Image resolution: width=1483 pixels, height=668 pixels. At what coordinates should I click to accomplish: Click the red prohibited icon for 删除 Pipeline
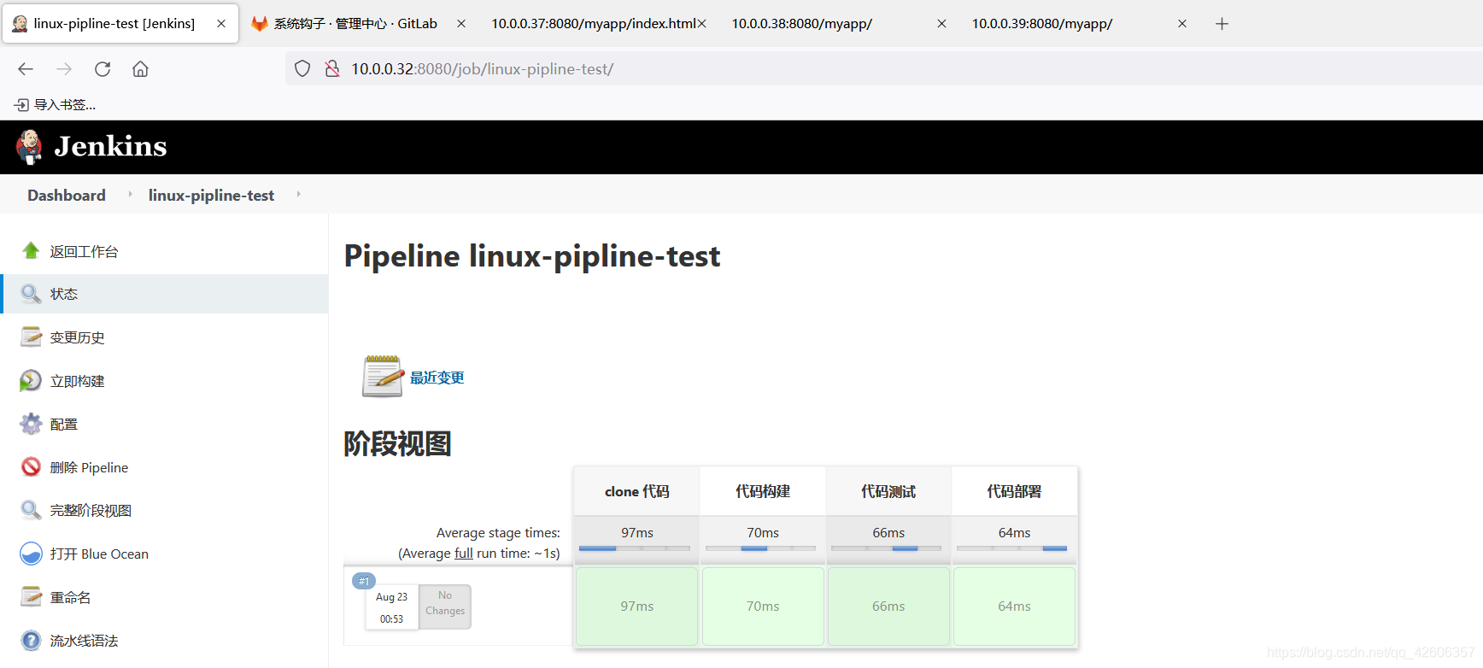tap(31, 466)
